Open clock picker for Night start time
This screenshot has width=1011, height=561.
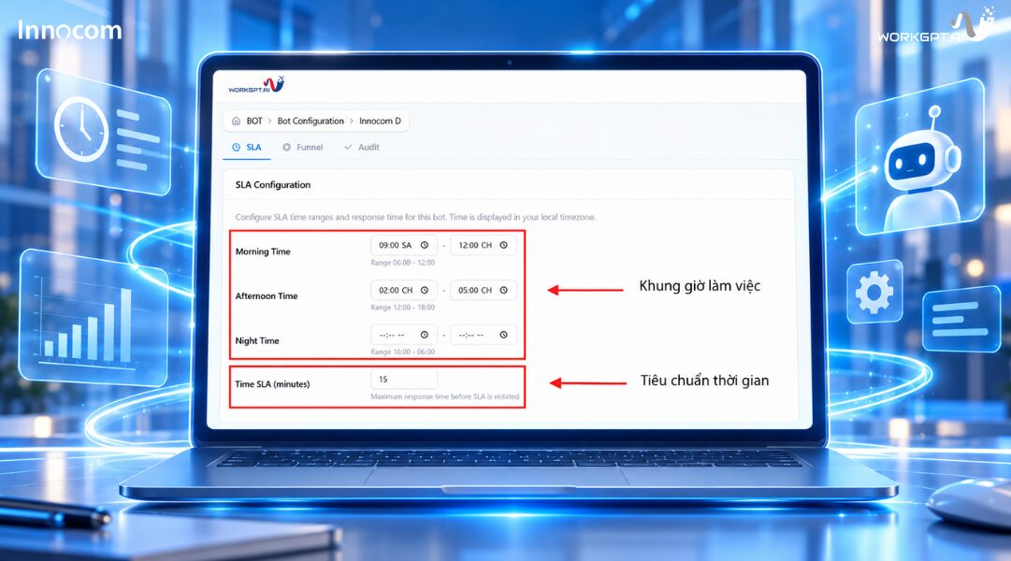[x=425, y=335]
